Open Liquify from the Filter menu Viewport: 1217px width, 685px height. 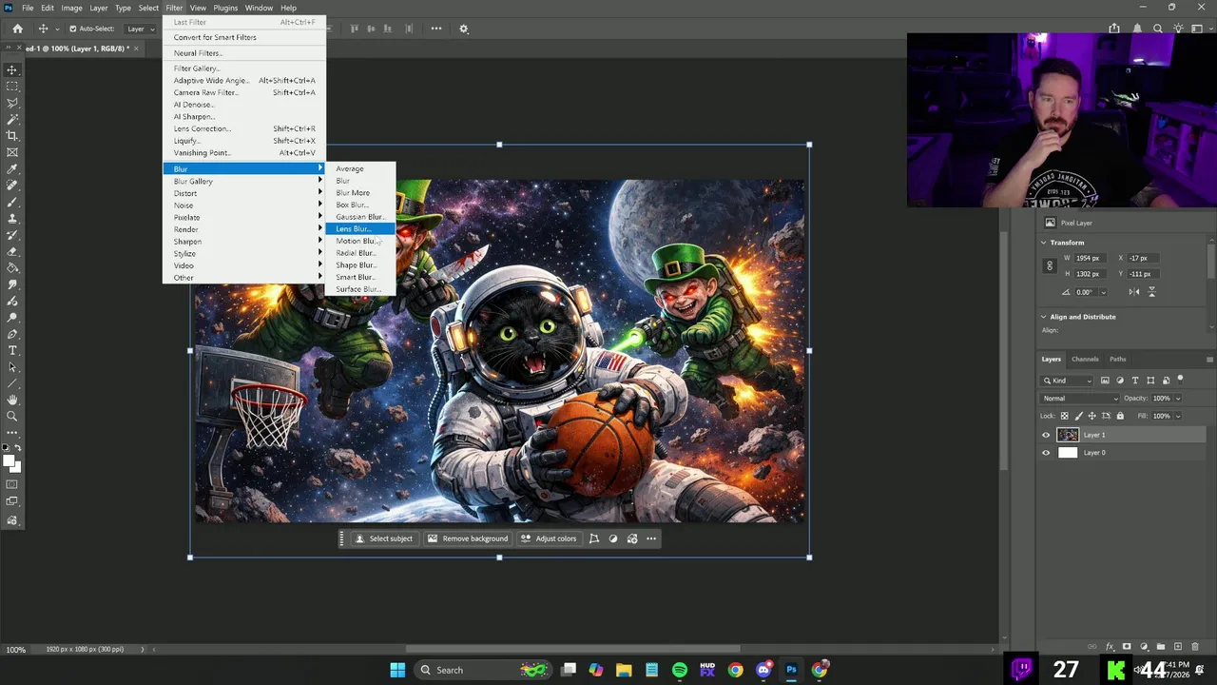pyautogui.click(x=244, y=141)
